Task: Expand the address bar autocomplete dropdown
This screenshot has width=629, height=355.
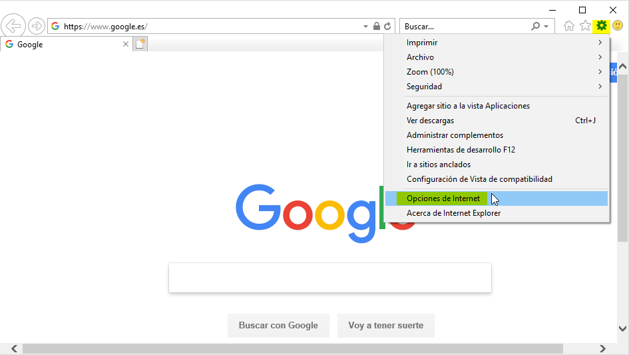Action: pos(365,27)
